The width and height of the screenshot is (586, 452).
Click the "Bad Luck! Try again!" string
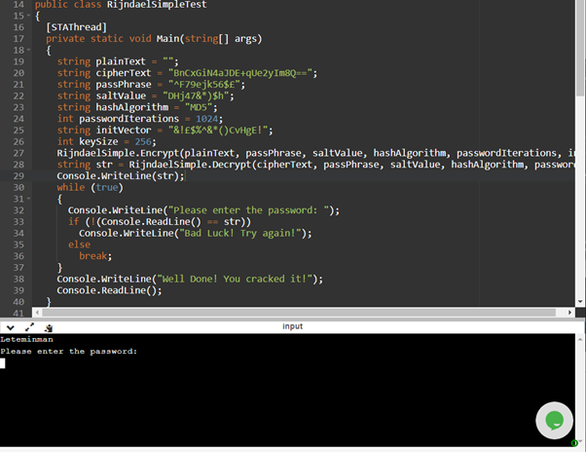coord(239,233)
